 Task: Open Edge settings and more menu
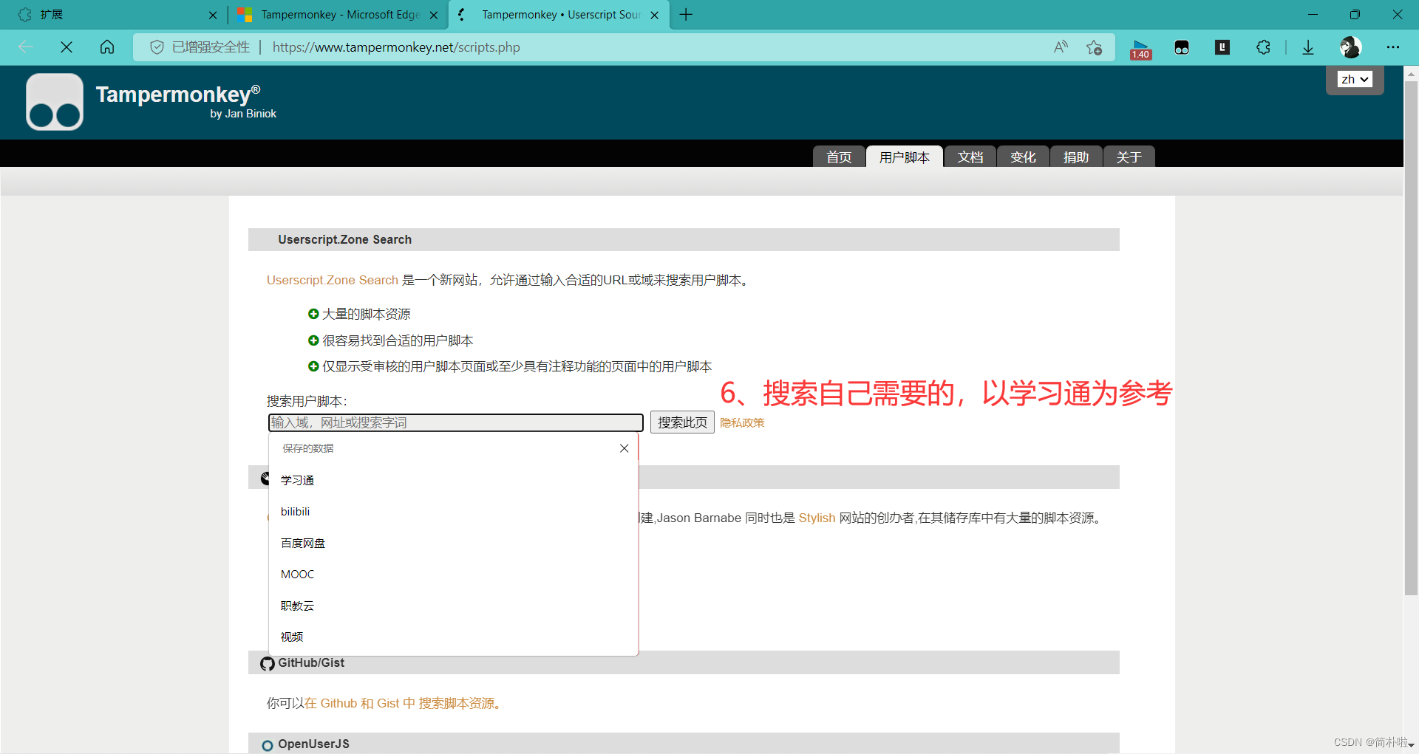(x=1393, y=47)
